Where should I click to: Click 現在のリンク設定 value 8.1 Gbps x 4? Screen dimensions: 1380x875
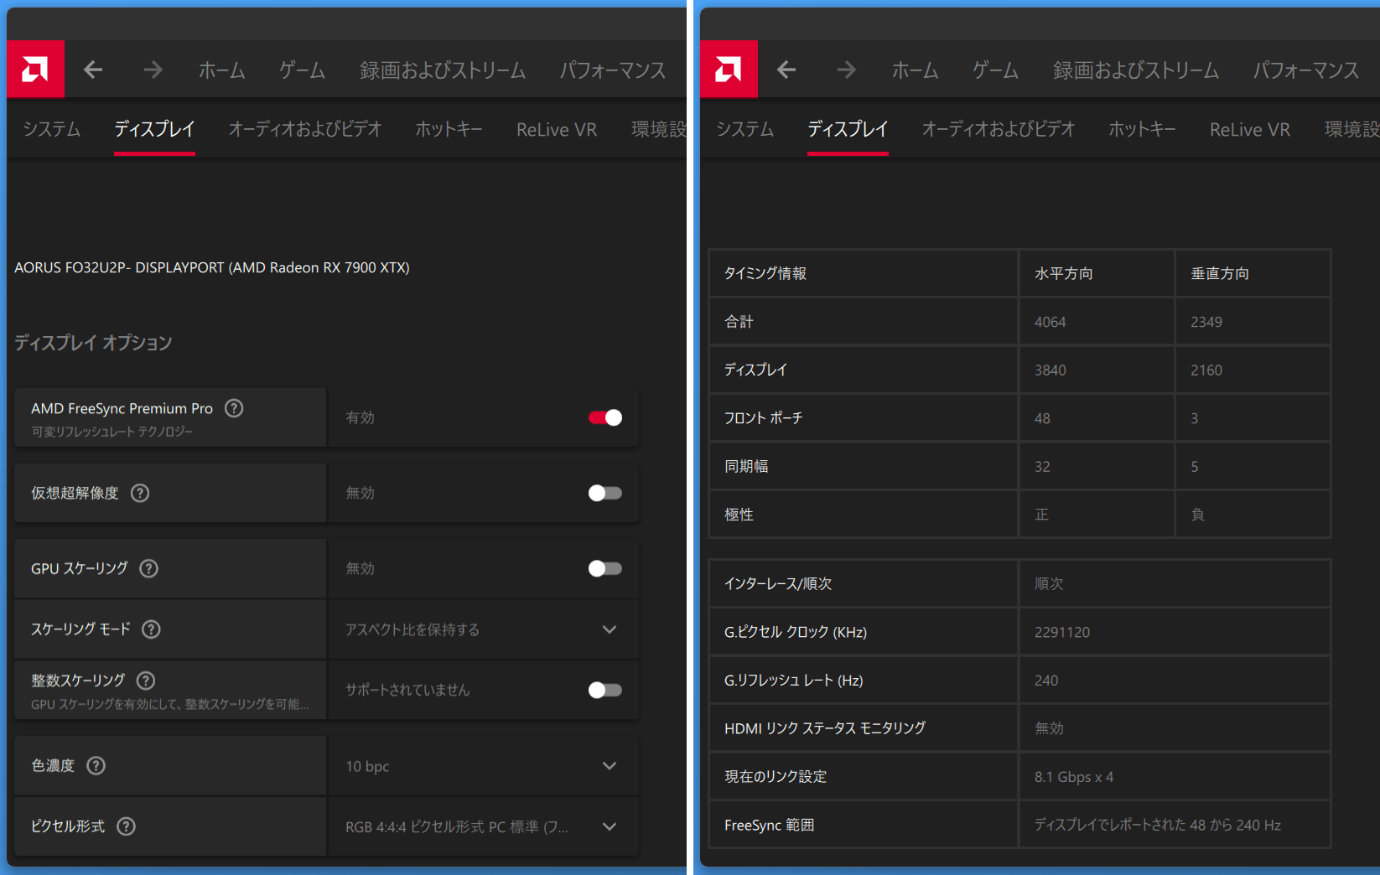(x=1074, y=777)
